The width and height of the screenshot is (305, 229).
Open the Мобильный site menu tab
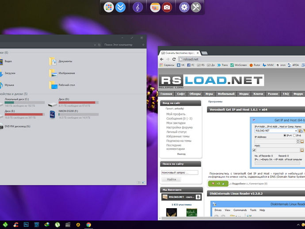point(226,94)
